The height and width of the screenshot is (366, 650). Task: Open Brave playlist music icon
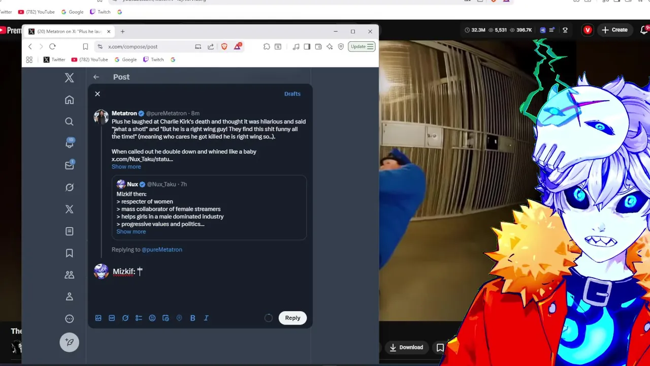pos(296,47)
